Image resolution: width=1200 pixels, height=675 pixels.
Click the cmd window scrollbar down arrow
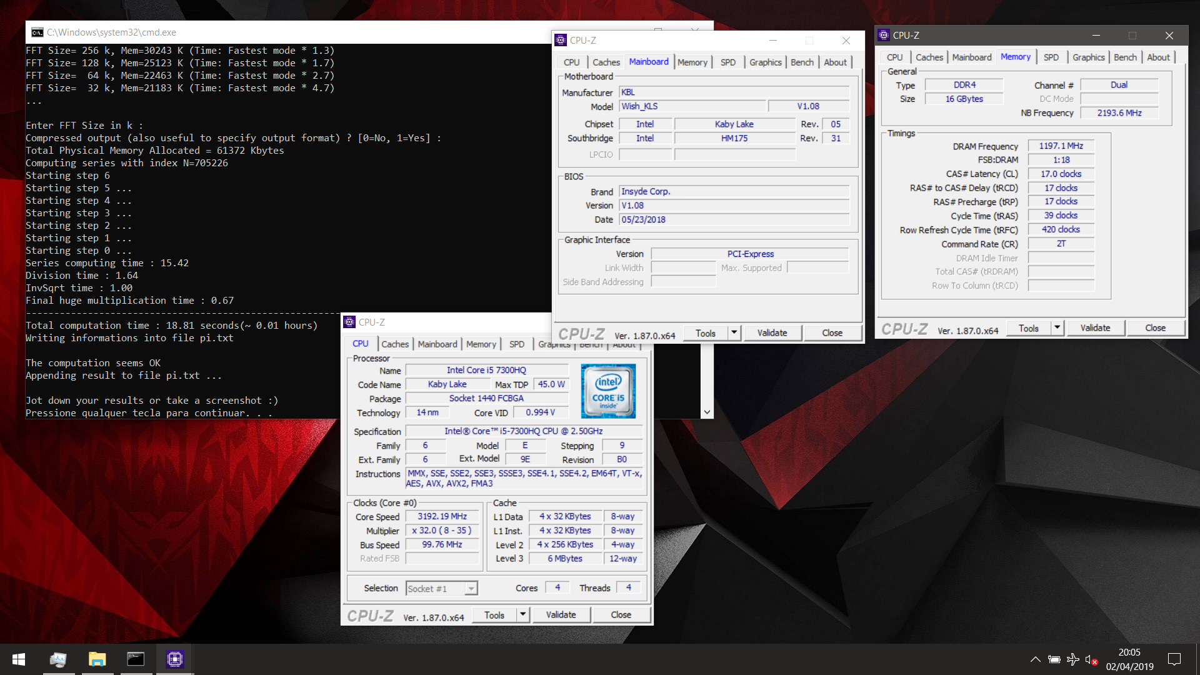(707, 412)
